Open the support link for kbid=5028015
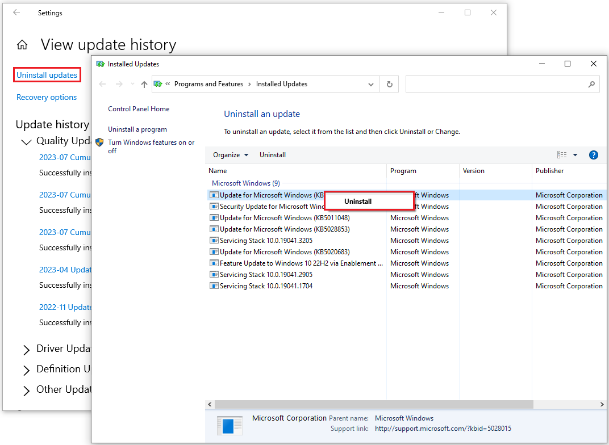The width and height of the screenshot is (609, 445). coord(443,429)
